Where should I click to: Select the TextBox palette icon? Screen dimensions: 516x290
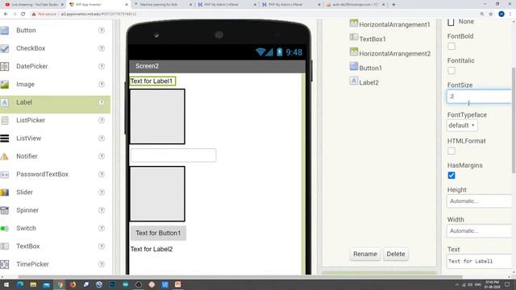pyautogui.click(x=5, y=246)
